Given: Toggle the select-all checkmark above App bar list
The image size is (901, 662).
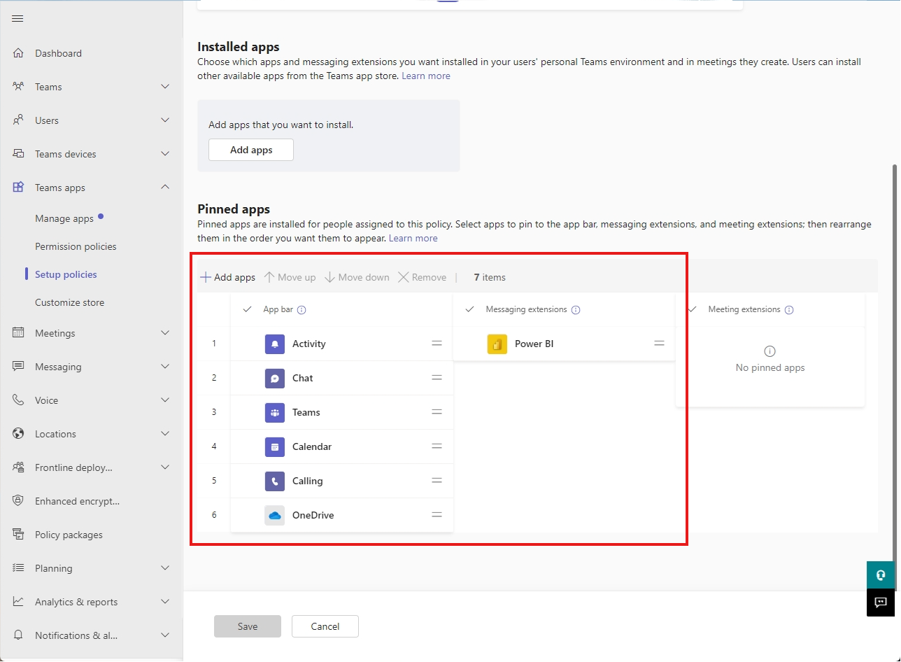Looking at the screenshot, I should [247, 309].
